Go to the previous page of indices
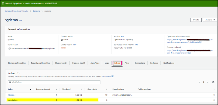 pyautogui.click(x=200, y=82)
